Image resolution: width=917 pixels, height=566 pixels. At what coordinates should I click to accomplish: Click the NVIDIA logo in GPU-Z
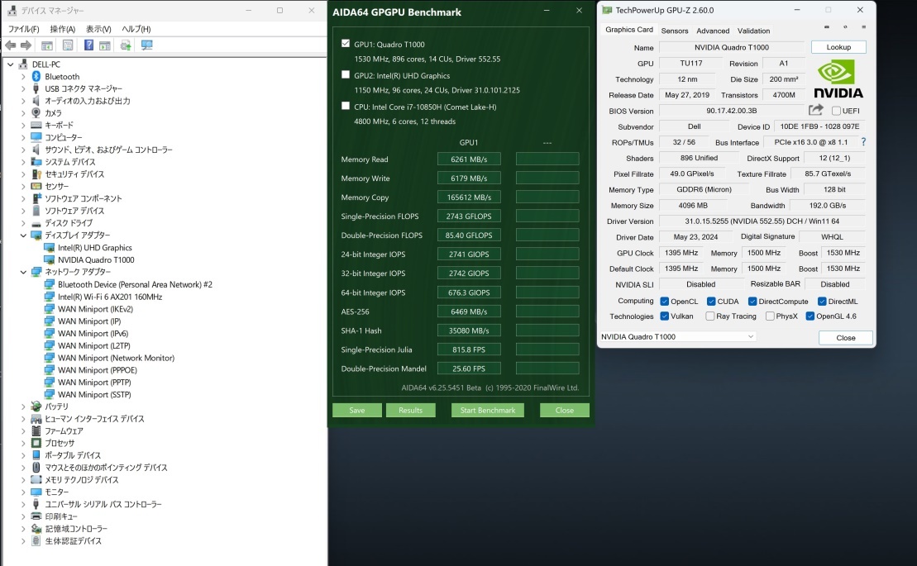(838, 80)
